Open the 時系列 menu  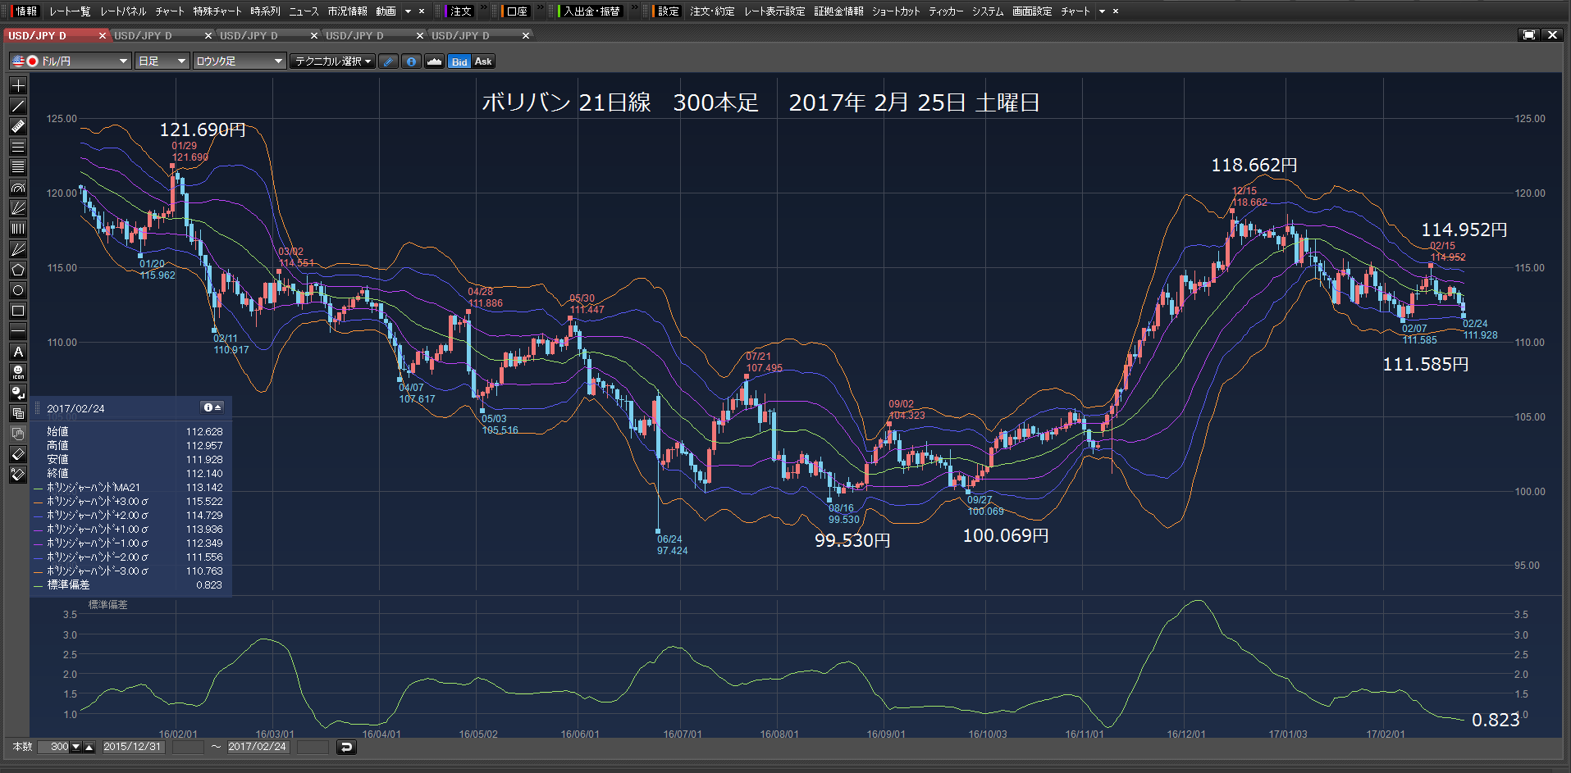[x=265, y=11]
